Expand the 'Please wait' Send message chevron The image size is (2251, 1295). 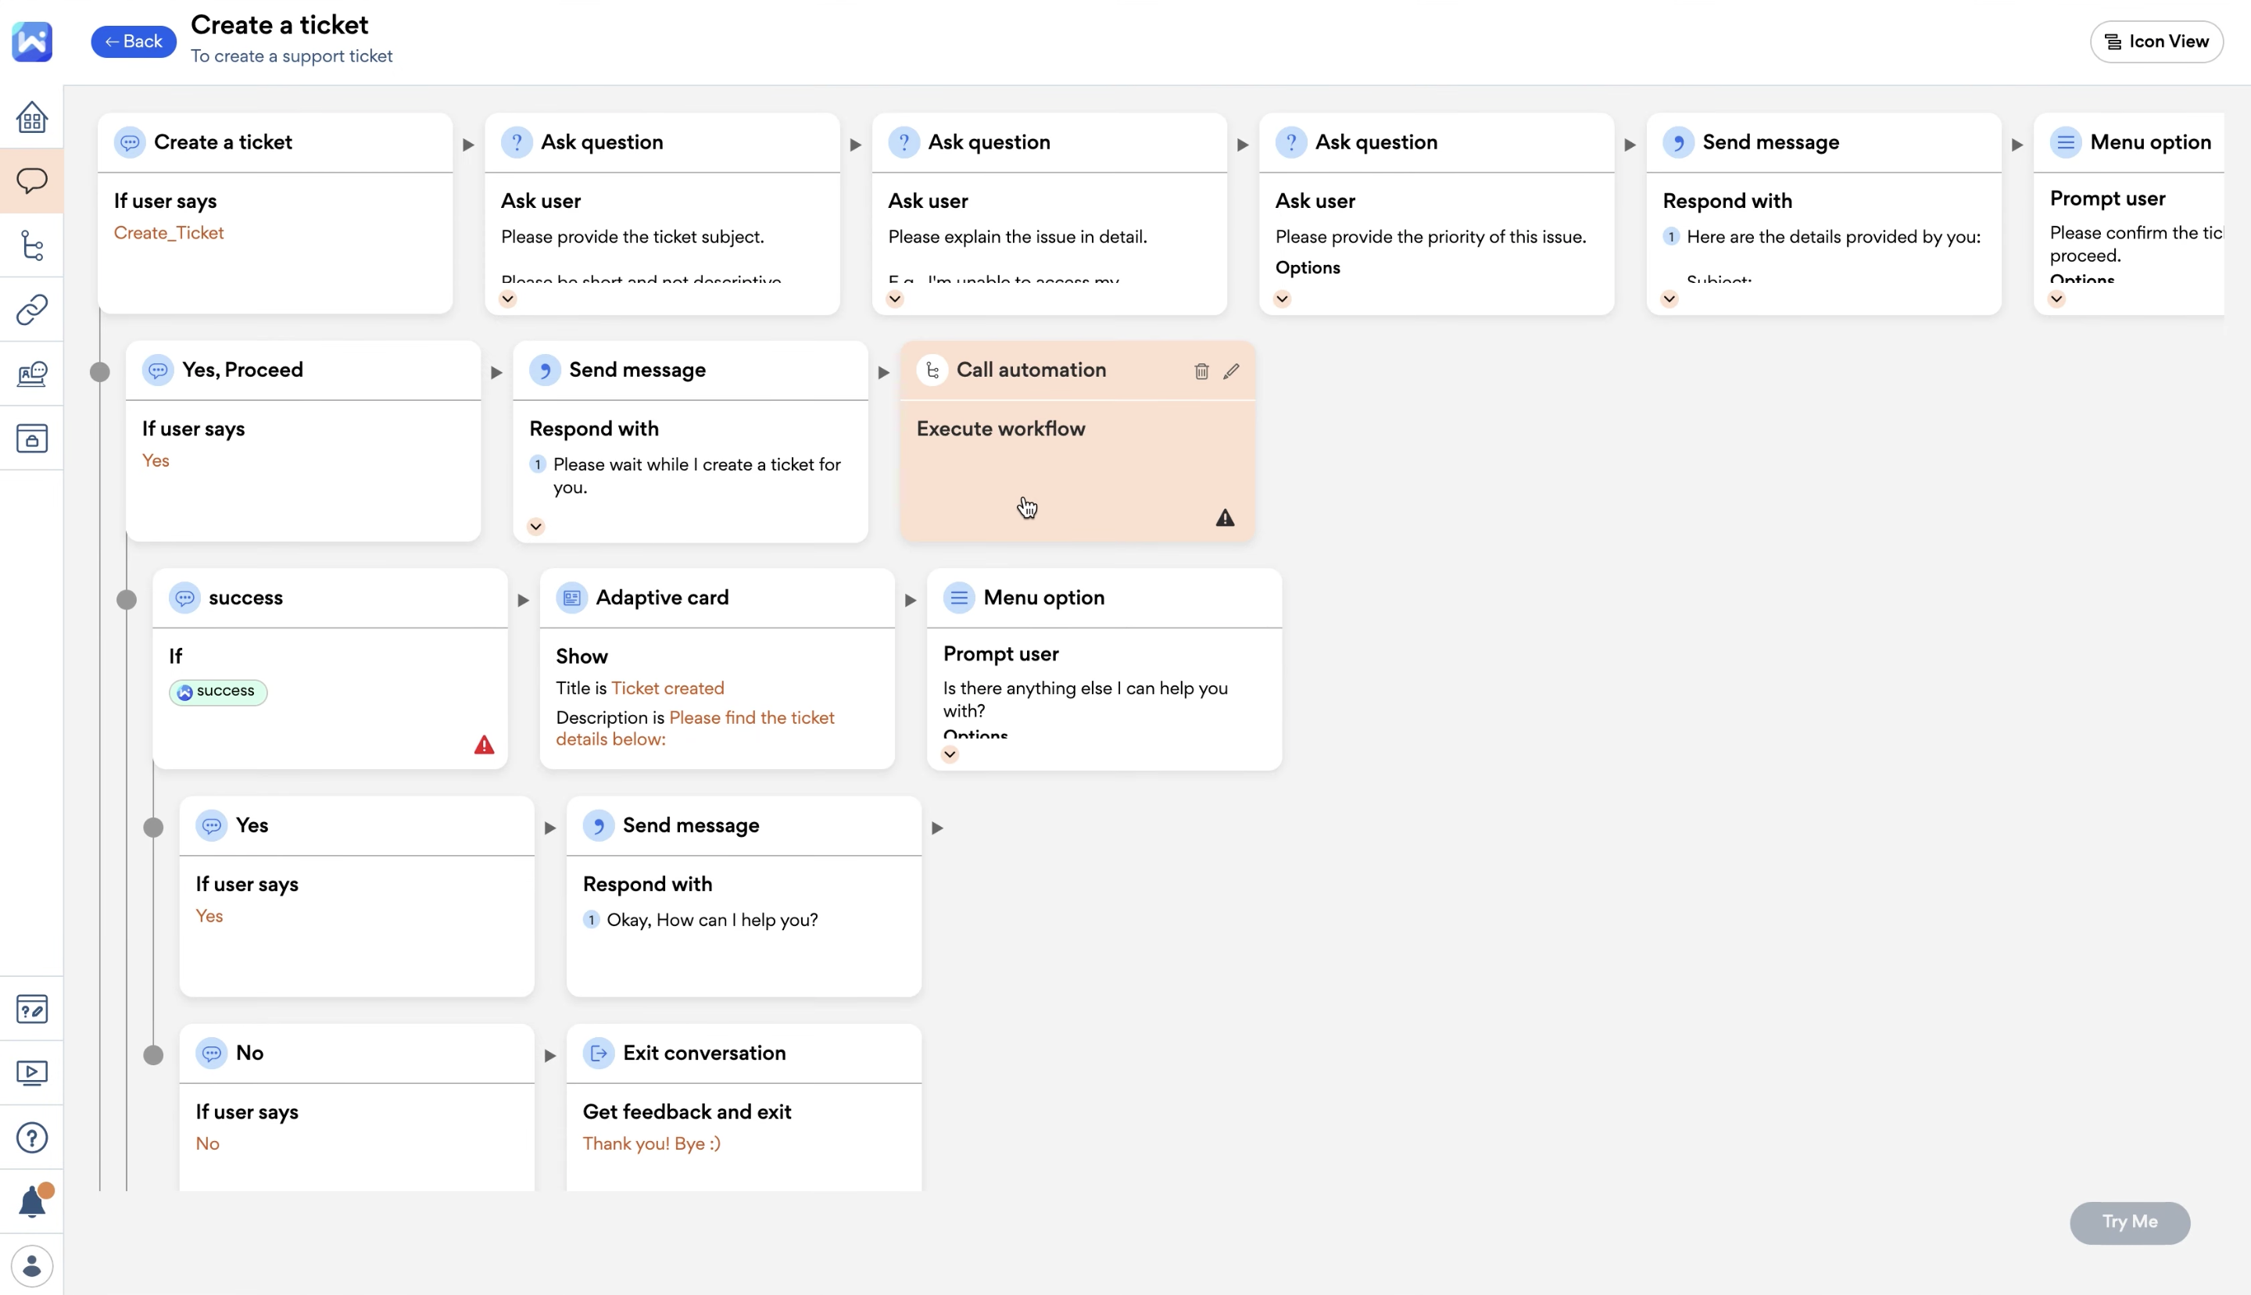[x=535, y=527]
